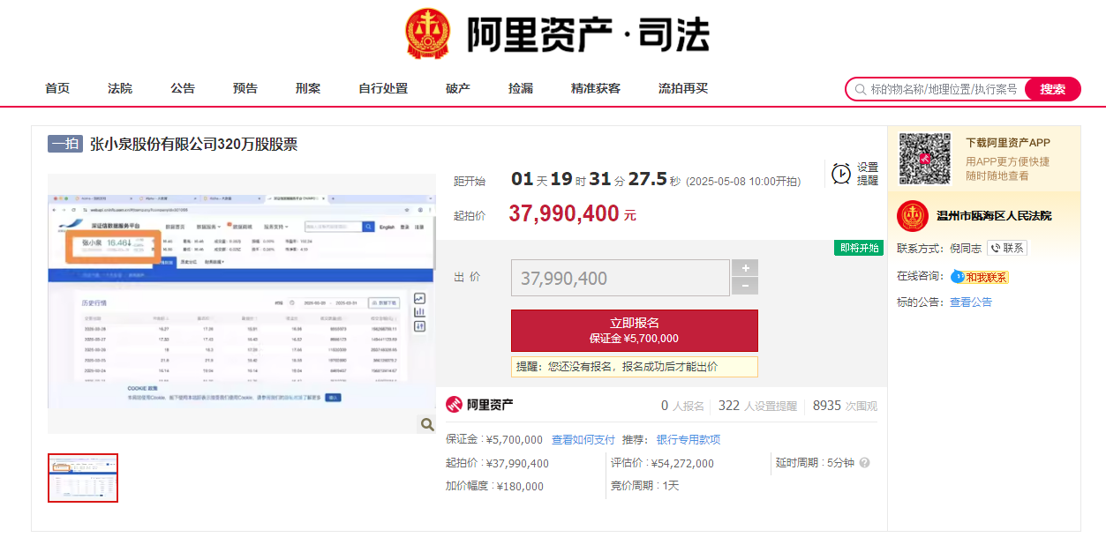
Task: Click the 阿里资产·司法 emblem logo
Action: click(428, 34)
